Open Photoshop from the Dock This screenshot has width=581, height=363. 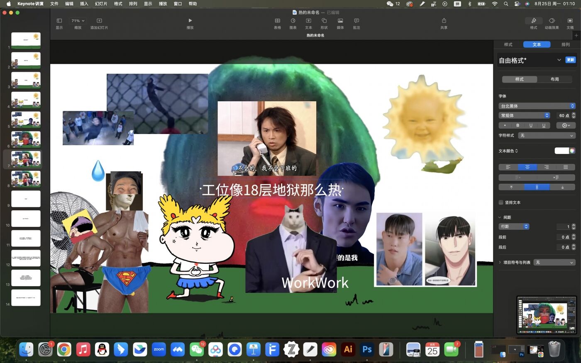pyautogui.click(x=367, y=349)
